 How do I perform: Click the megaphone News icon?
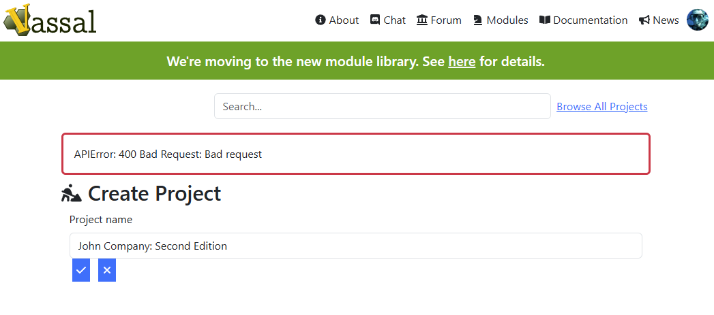[644, 20]
